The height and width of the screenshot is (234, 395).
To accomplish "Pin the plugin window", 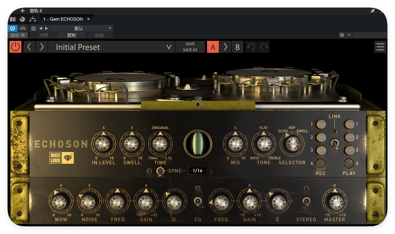I will pyautogui.click(x=372, y=11).
